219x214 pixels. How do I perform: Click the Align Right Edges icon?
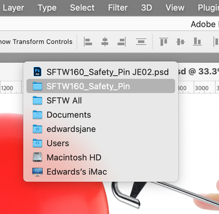pos(122,42)
